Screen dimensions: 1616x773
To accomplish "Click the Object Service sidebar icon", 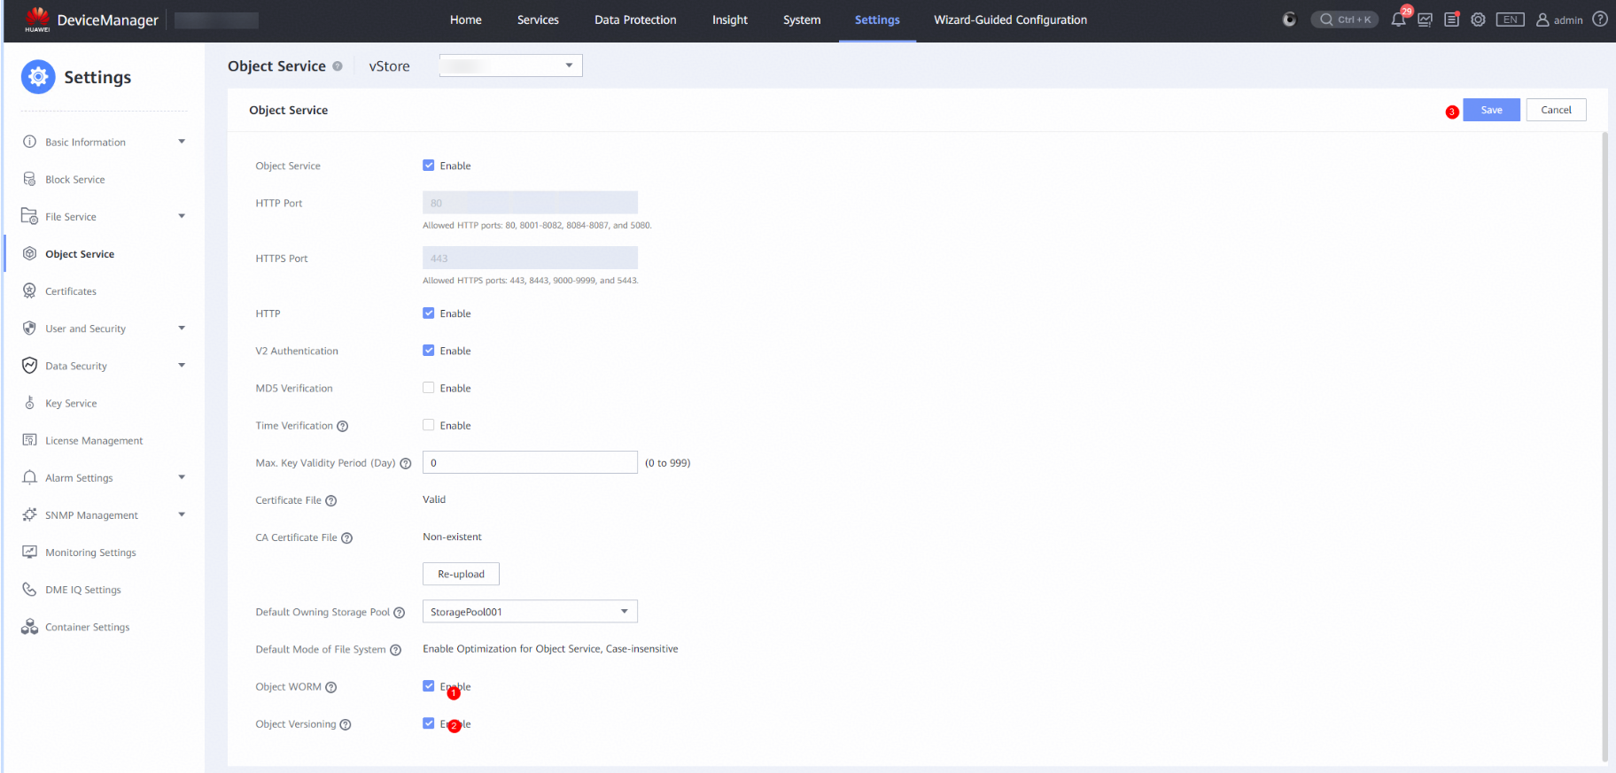I will click(29, 253).
